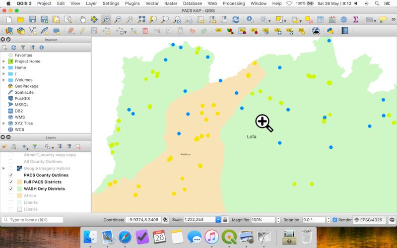Open the field calculator
Viewport: 397px width, 248px height.
[332, 19]
